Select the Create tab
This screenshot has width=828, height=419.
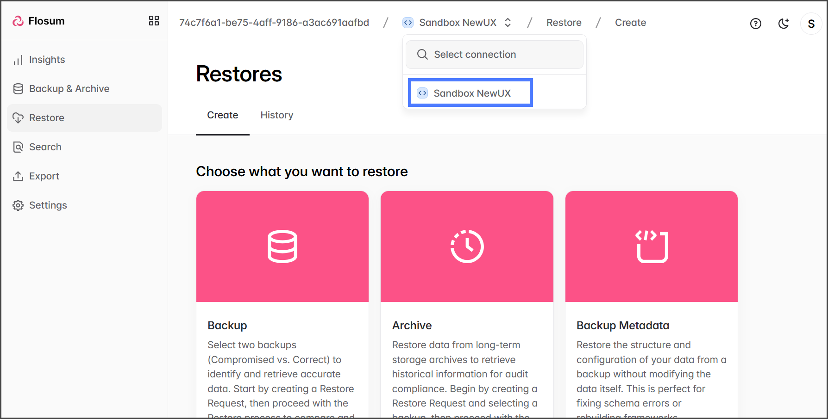(222, 115)
